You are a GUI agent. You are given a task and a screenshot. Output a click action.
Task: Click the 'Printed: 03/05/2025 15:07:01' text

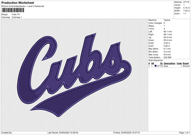pos(127,132)
